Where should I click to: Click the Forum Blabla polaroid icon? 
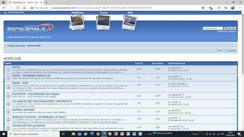coord(103,23)
